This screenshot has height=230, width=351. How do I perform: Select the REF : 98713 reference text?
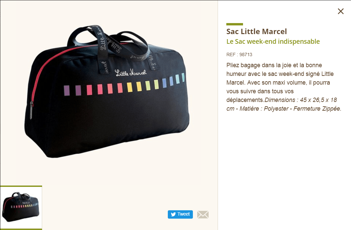[239, 54]
